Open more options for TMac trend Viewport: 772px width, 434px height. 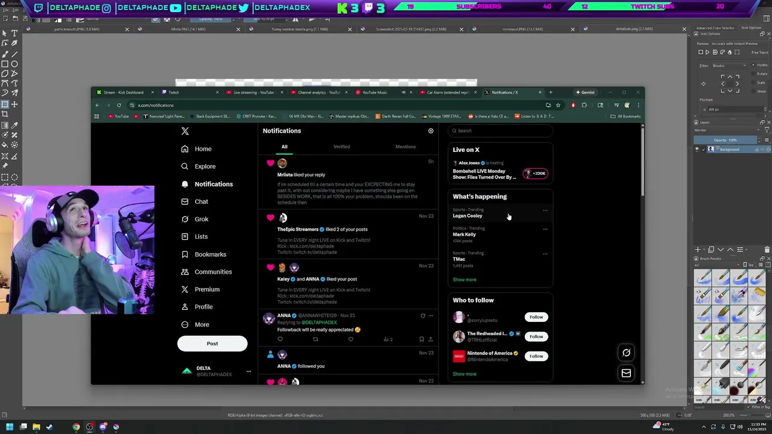pyautogui.click(x=545, y=254)
